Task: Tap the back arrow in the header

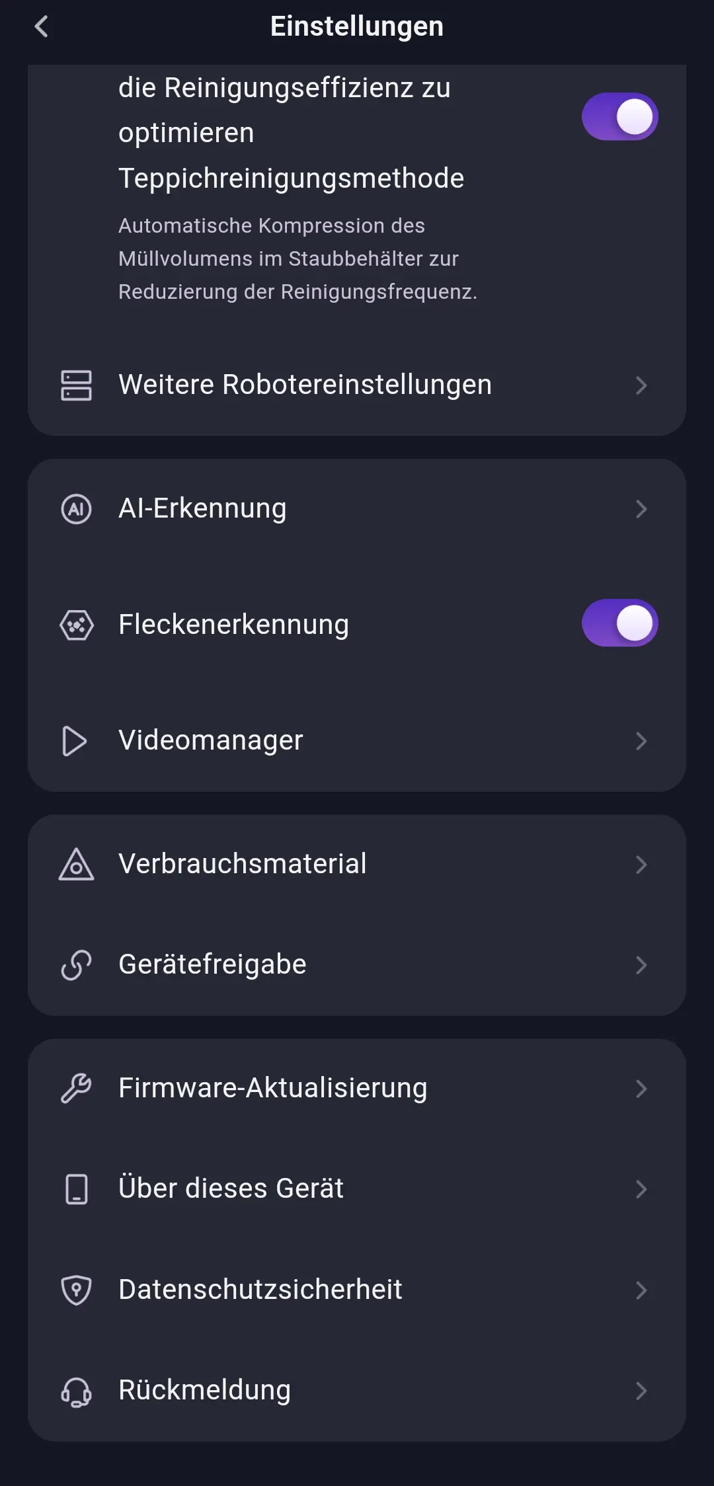Action: 41,26
